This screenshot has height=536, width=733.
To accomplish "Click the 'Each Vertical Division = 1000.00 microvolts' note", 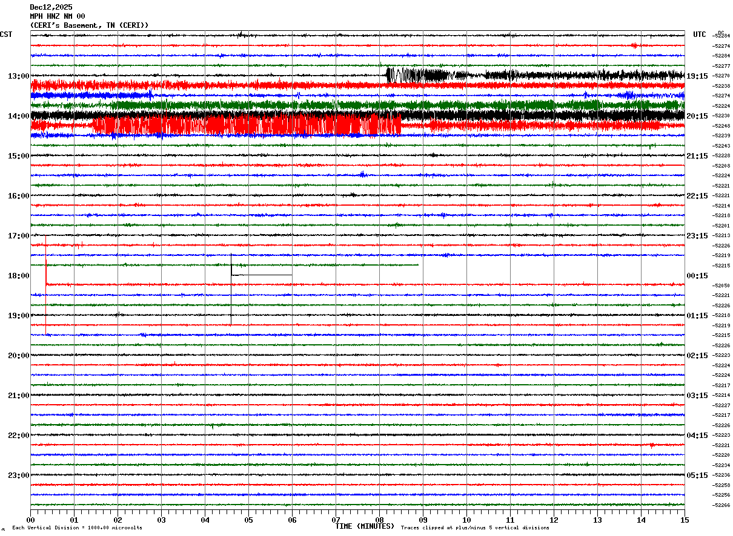I will point(77,528).
